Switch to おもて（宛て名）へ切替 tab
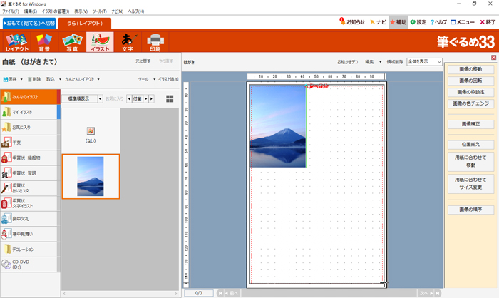The width and height of the screenshot is (499, 298). click(x=29, y=24)
